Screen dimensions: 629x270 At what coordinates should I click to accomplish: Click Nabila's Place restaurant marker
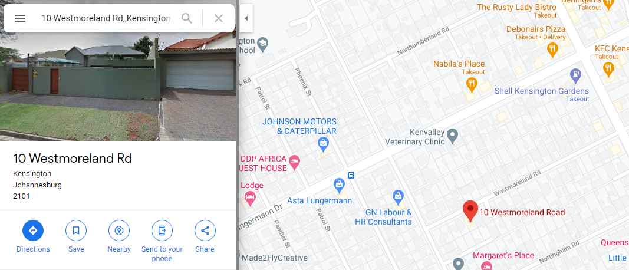pyautogui.click(x=472, y=84)
